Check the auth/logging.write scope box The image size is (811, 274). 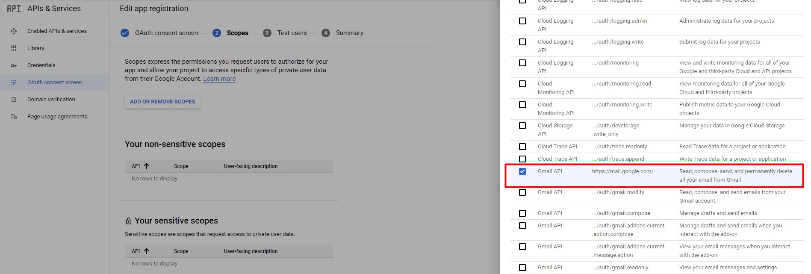pyautogui.click(x=522, y=42)
